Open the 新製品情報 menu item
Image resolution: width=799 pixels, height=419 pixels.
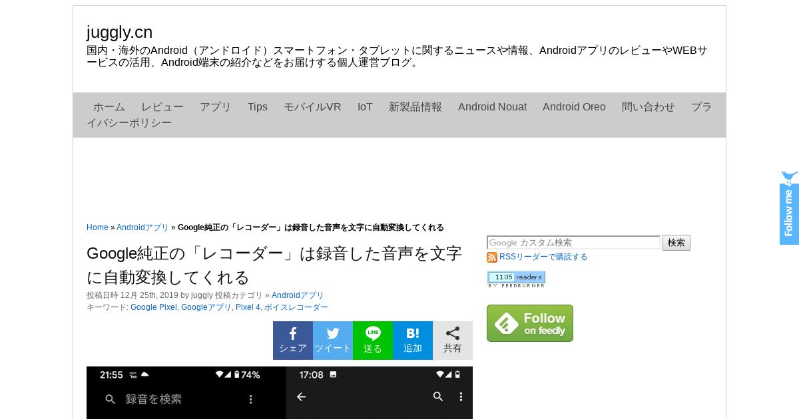click(x=415, y=107)
